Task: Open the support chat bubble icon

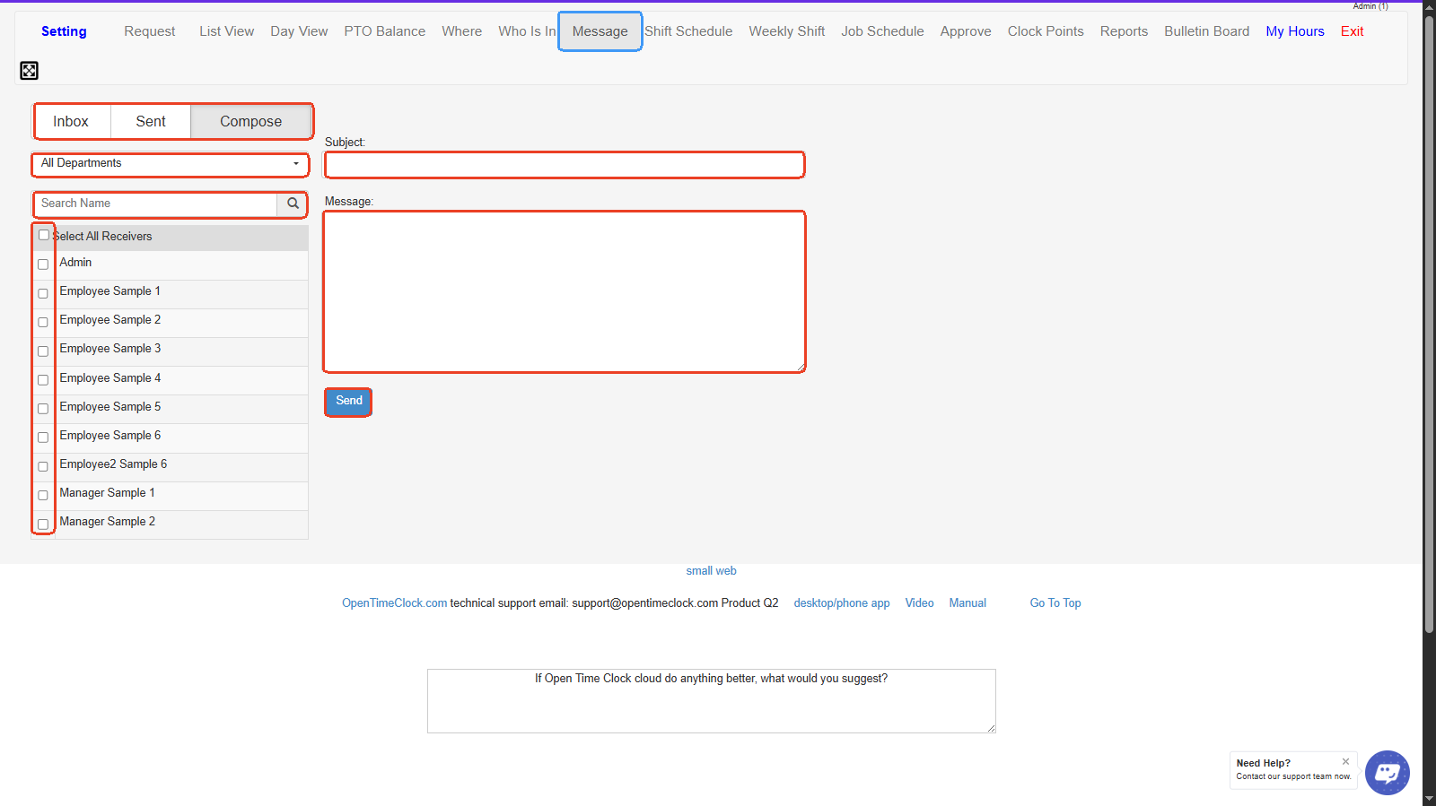Action: tap(1387, 772)
